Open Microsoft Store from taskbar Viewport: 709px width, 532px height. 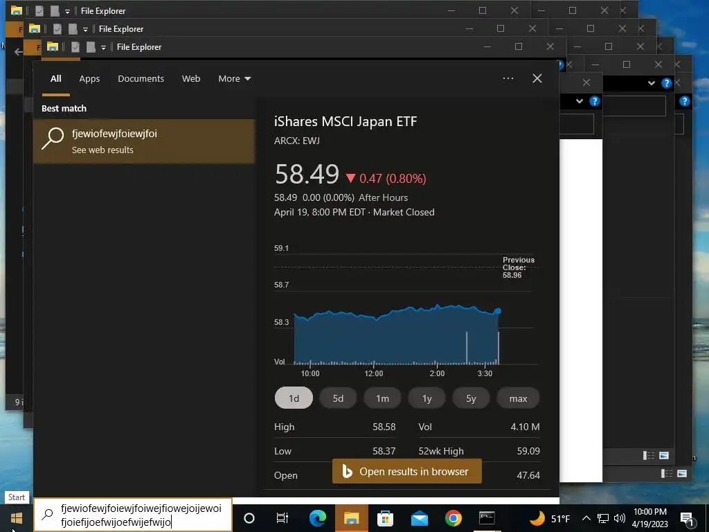[x=385, y=518]
